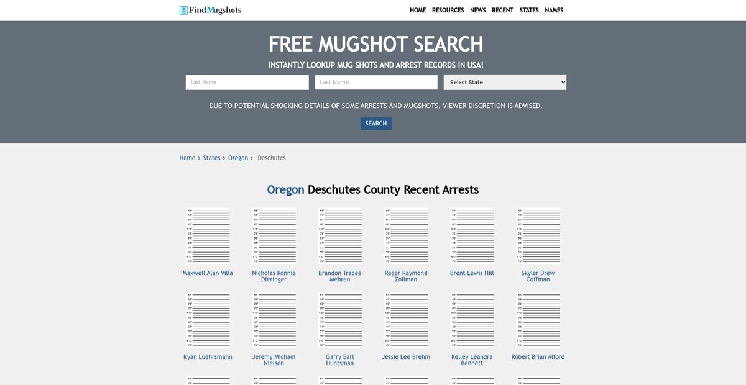The width and height of the screenshot is (746, 385).
Task: Open Ryan Luehrsmann mugshot thumbnail
Action: point(208,320)
